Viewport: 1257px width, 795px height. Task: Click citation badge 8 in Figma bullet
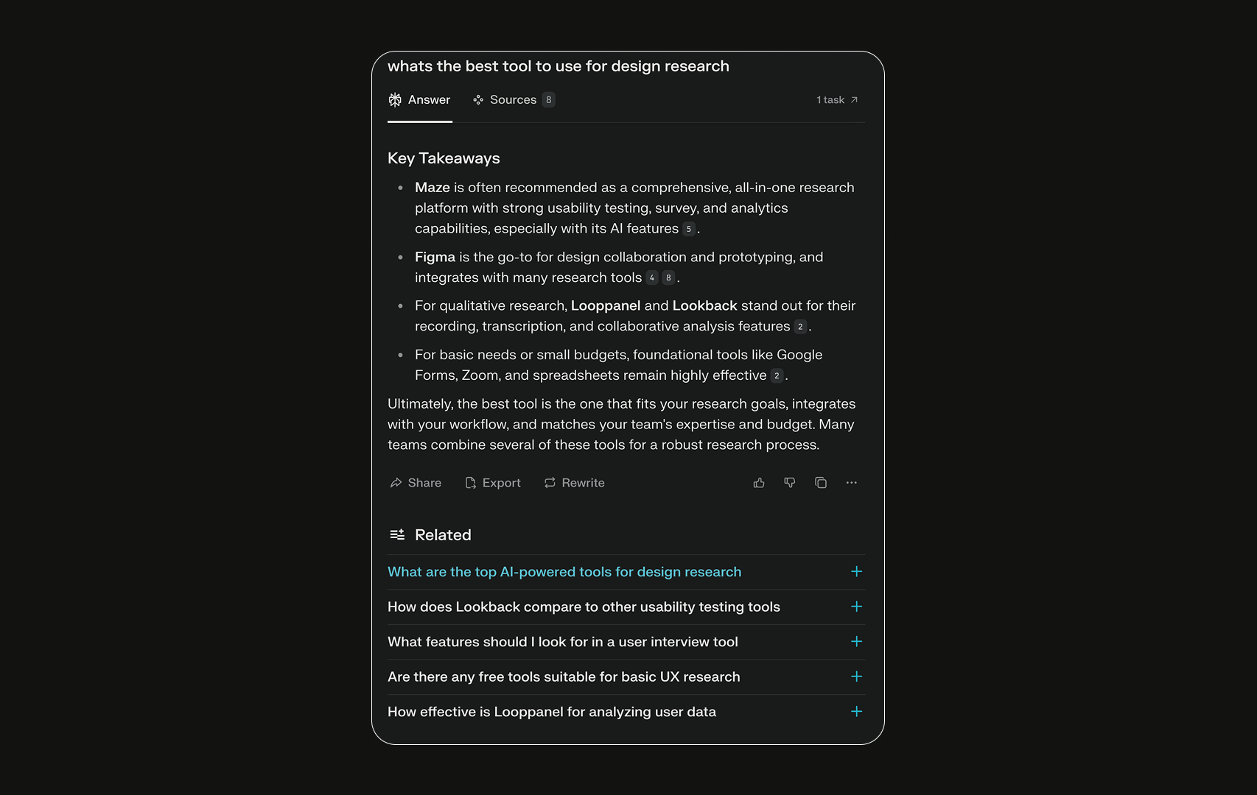click(x=668, y=278)
